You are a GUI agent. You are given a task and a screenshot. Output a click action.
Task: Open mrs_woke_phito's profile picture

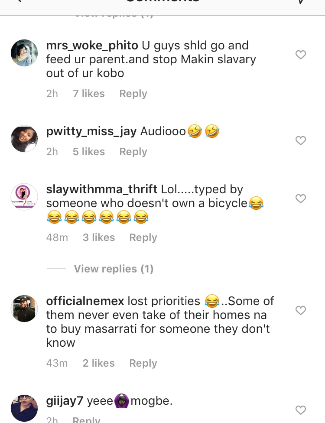(x=24, y=53)
